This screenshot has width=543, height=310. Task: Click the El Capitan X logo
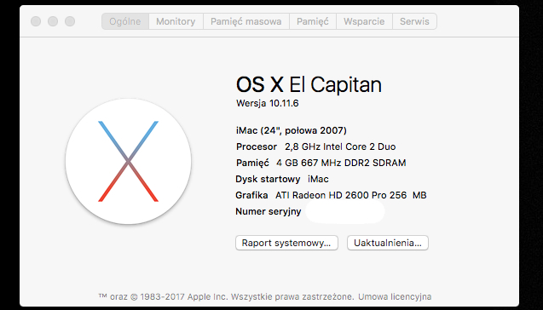(128, 161)
